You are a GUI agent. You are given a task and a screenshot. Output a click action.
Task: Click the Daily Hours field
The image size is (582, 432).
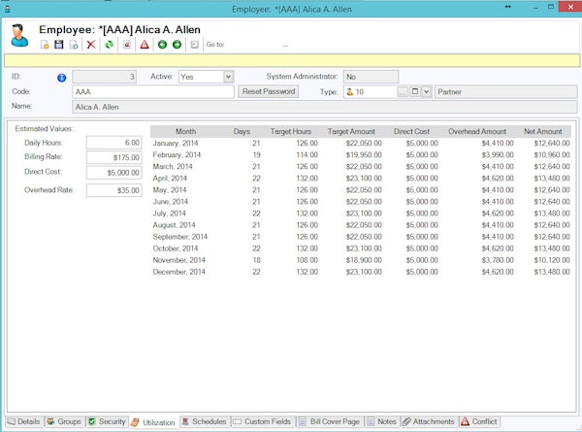113,143
